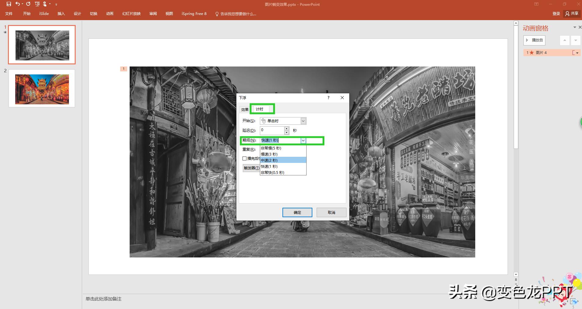This screenshot has width=582, height=309.
Task: Switch to the 效果 tab
Action: (245, 110)
